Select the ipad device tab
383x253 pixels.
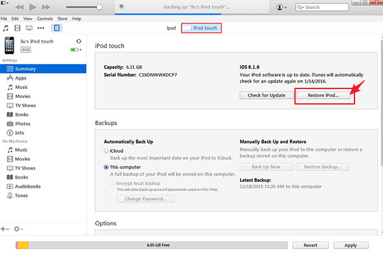pos(171,28)
